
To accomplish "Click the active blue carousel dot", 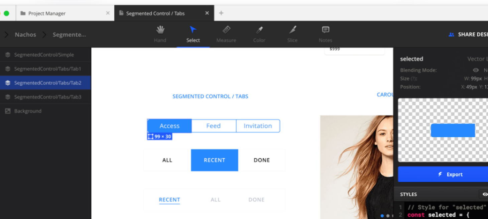I will [382, 216].
